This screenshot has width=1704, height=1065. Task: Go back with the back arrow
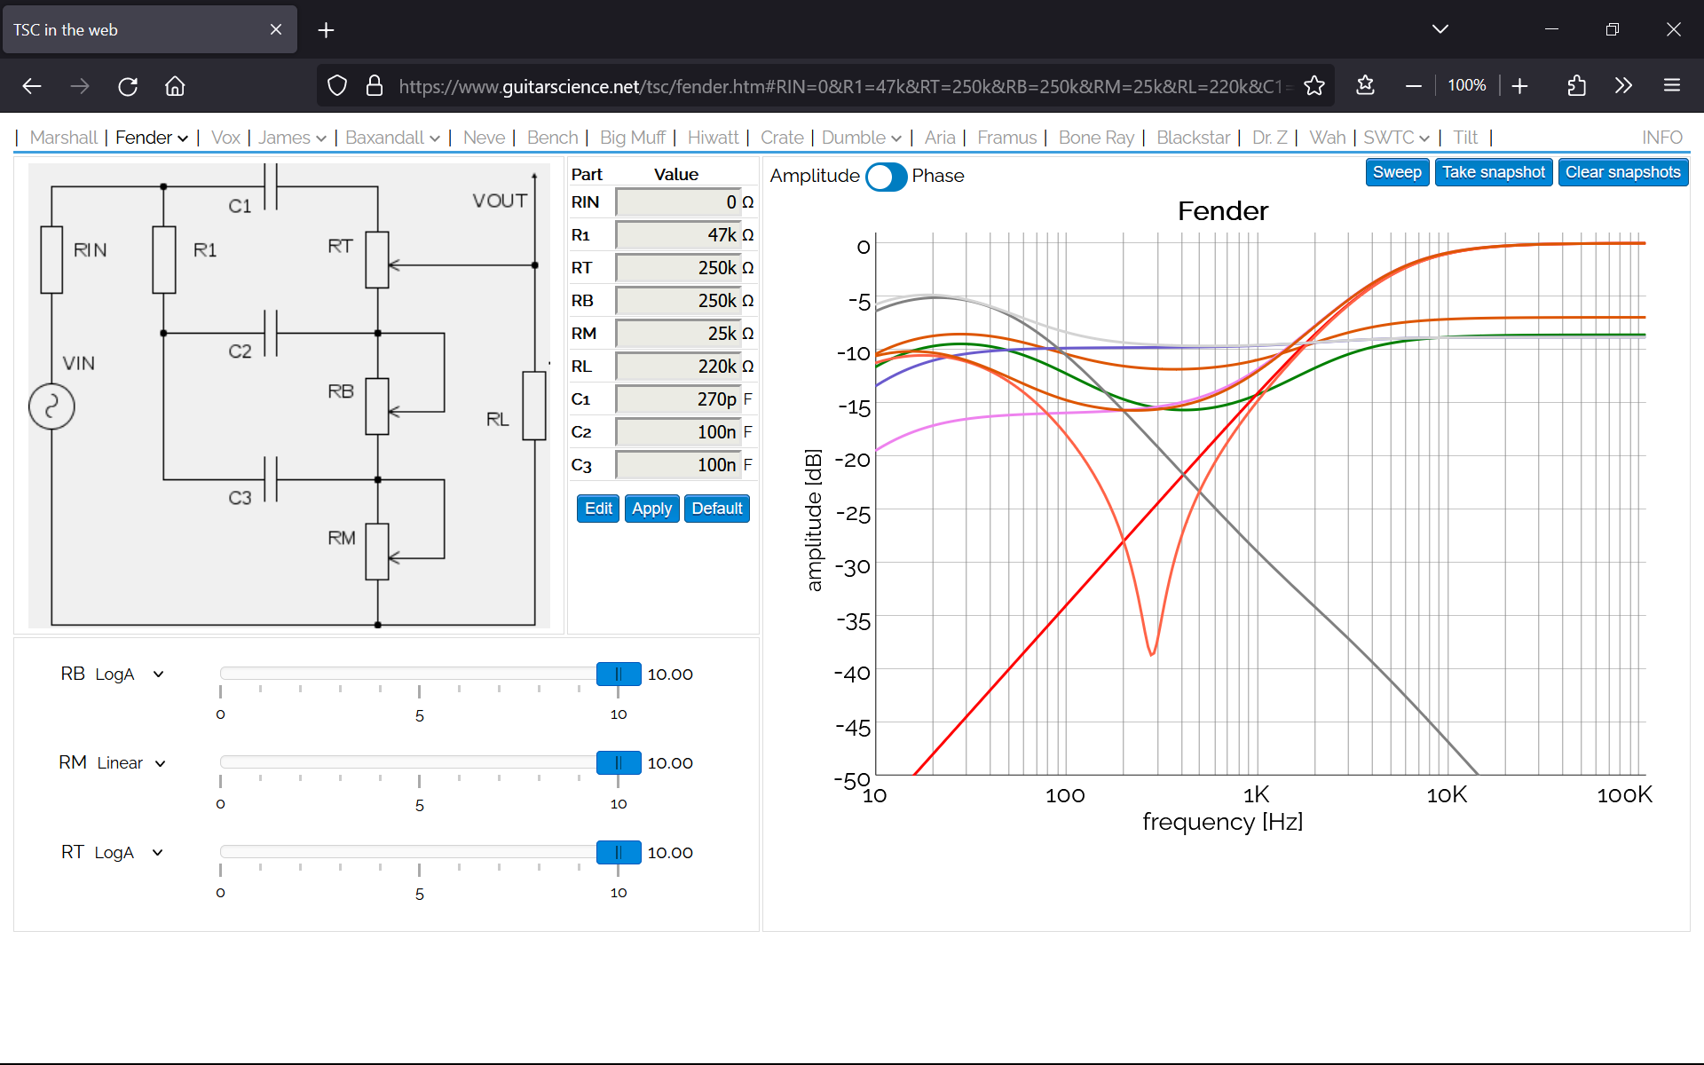coord(32,86)
